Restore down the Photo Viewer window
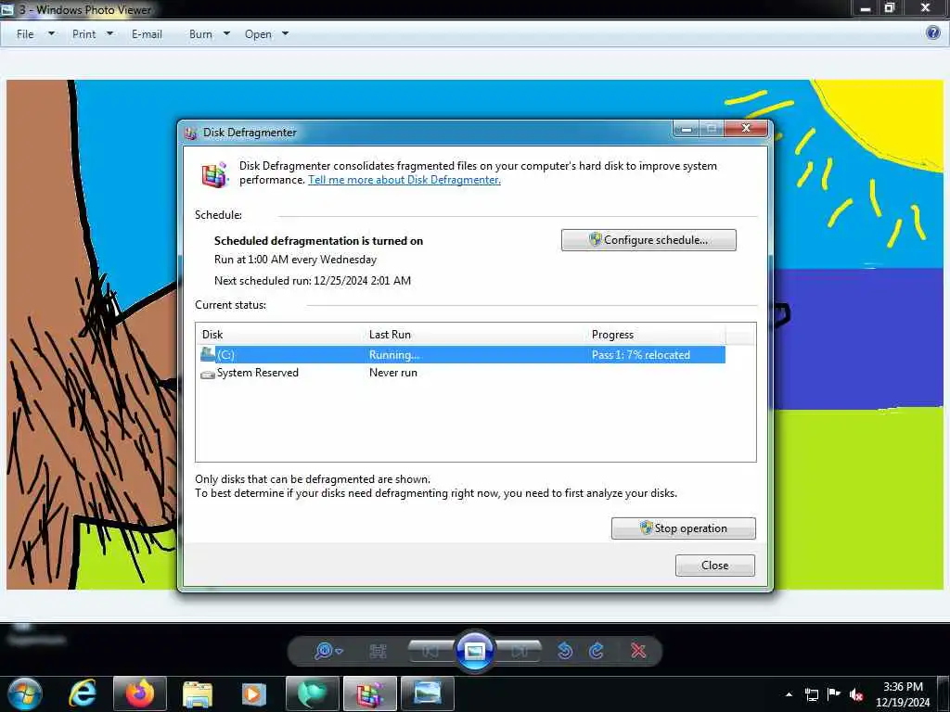 (890, 7)
